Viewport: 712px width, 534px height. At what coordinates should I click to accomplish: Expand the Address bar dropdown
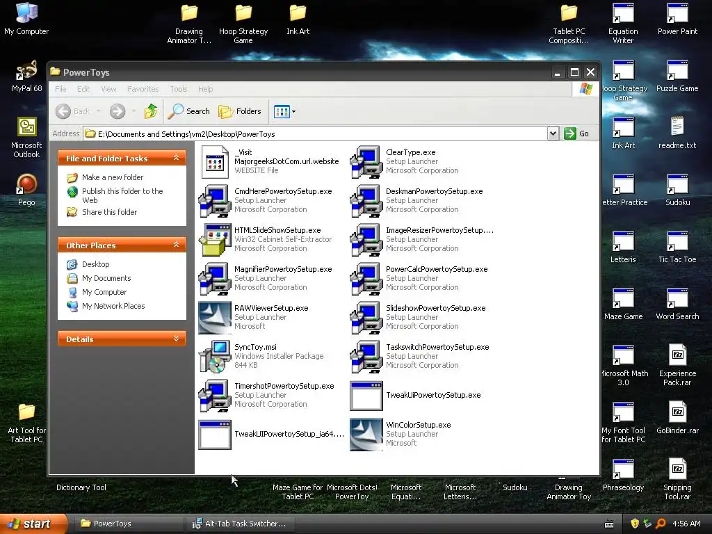[553, 133]
